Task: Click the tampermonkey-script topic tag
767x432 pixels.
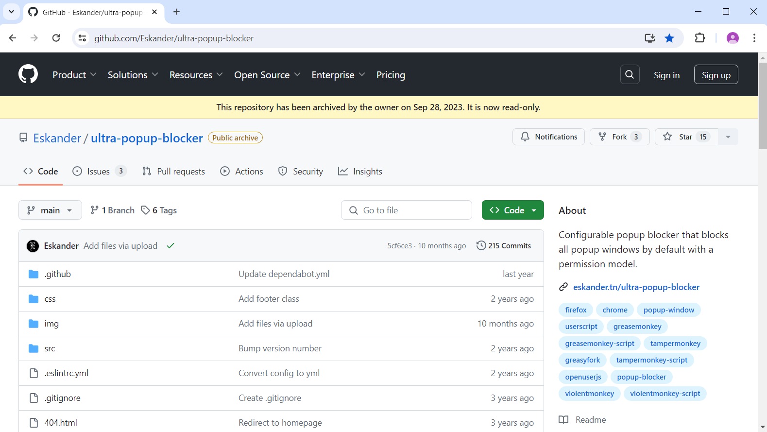Action: coord(652,360)
